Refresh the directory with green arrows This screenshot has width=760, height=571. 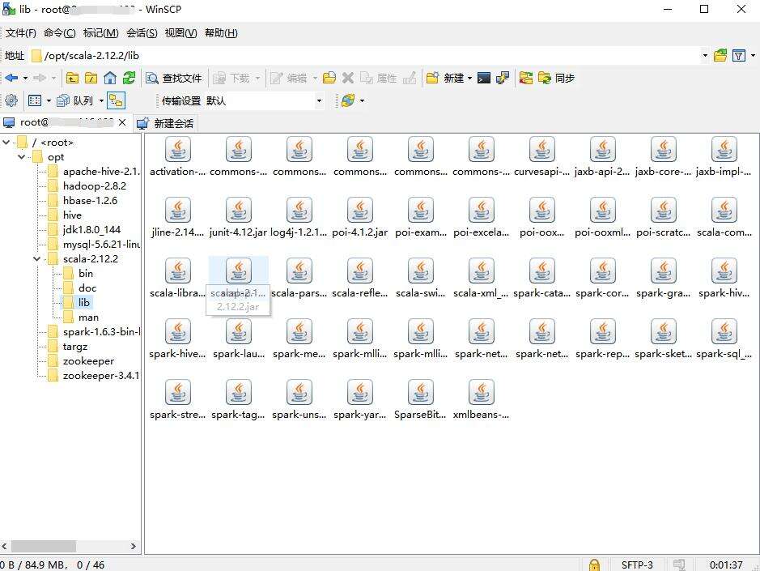(129, 78)
